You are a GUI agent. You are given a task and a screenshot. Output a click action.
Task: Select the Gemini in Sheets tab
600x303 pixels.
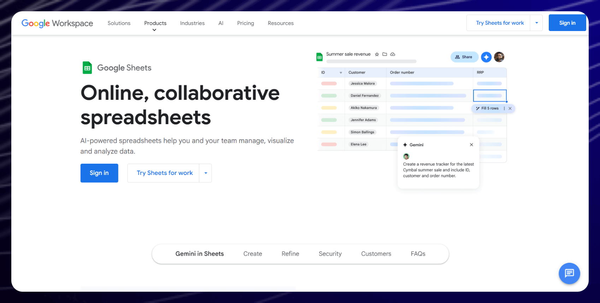(x=200, y=254)
